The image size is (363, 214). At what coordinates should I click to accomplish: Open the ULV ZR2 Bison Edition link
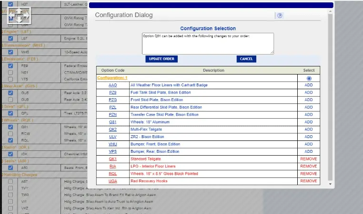tap(112, 137)
